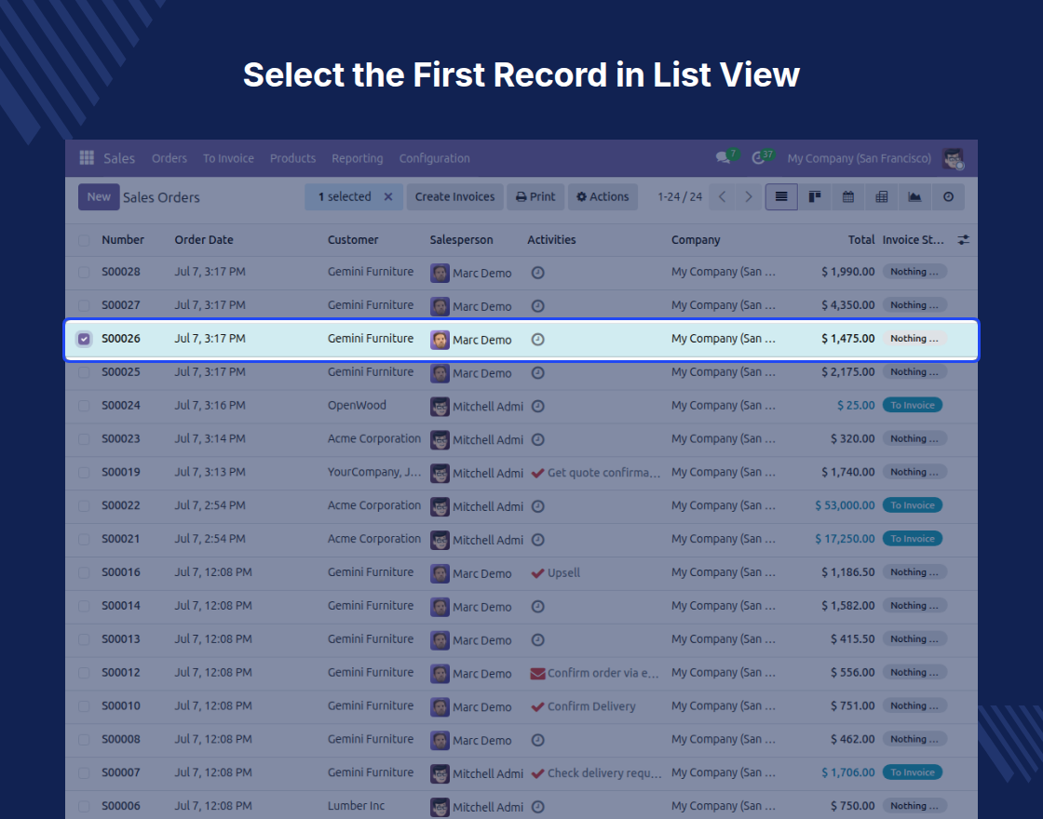Switch to graph view icon
This screenshot has height=819, width=1043.
click(x=914, y=196)
